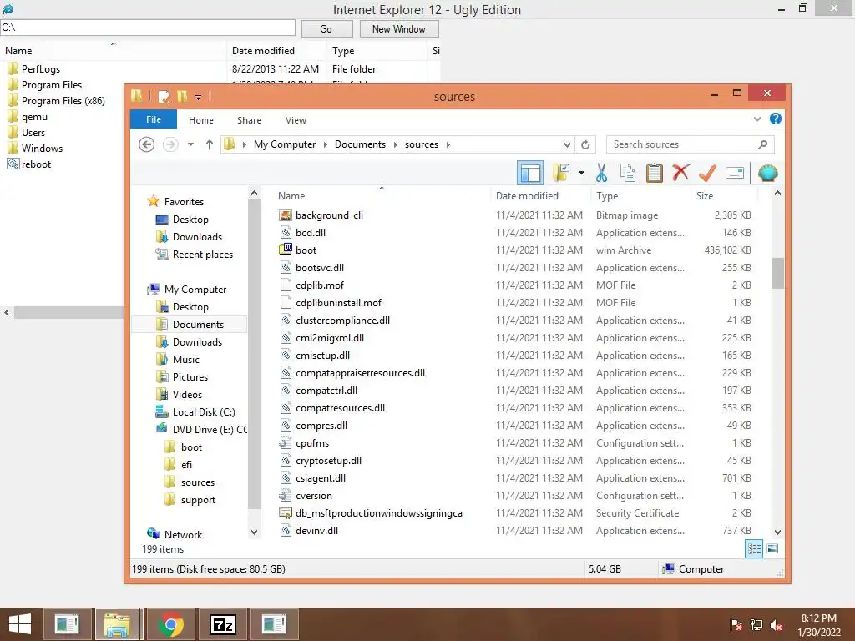The height and width of the screenshot is (641, 855).
Task: Click My Computer in address breadcrumb
Action: coord(285,144)
